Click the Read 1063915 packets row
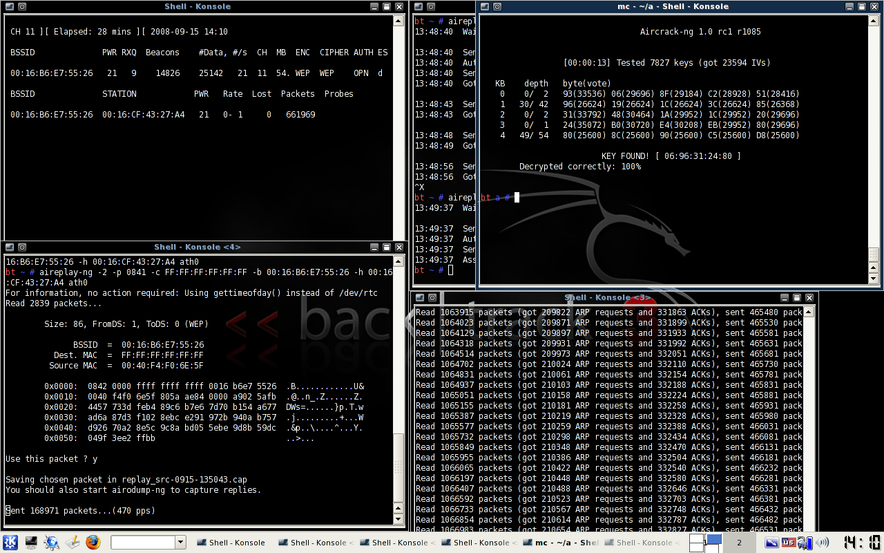The image size is (884, 553). coord(609,312)
